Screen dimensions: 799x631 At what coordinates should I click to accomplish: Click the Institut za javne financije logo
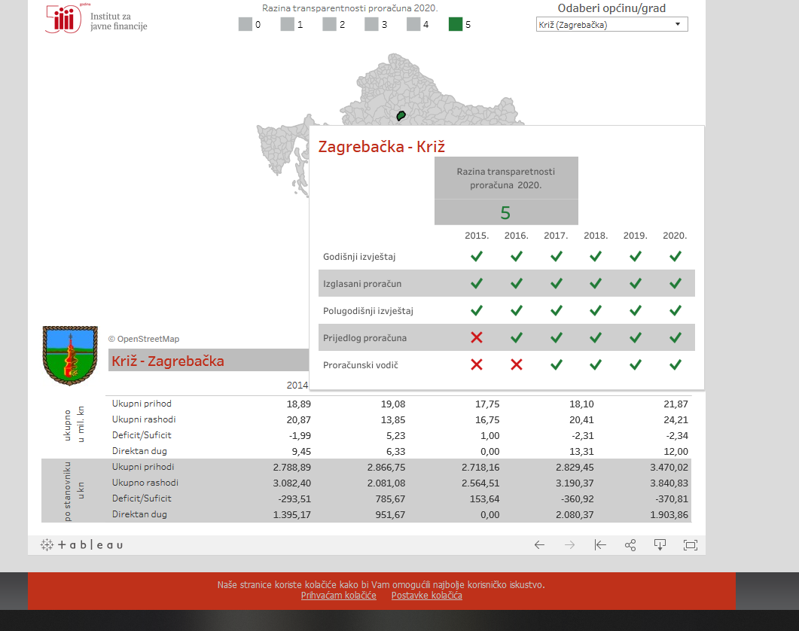(x=96, y=19)
